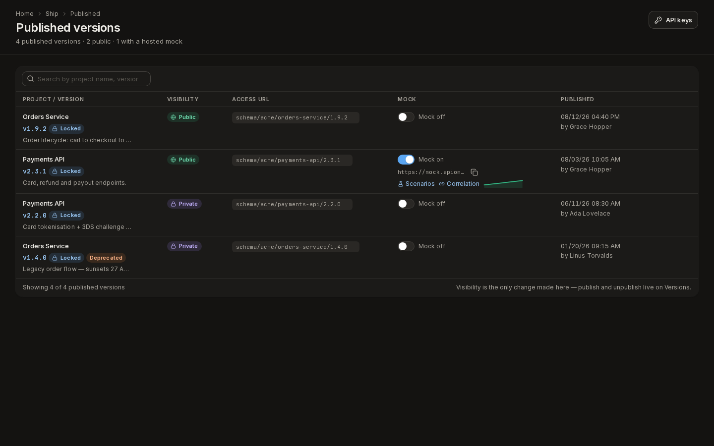
Task: Change visibility of Orders Service v1.9.2 Public badge
Action: point(183,117)
